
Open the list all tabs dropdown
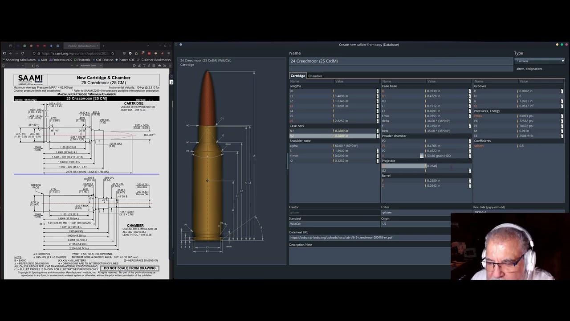tap(148, 46)
